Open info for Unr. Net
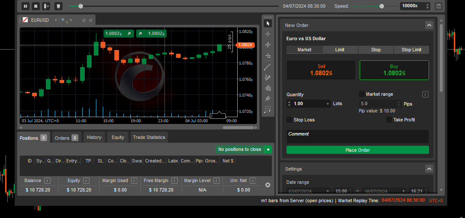Screen dimensions: 465x218 pyautogui.click(x=253, y=180)
